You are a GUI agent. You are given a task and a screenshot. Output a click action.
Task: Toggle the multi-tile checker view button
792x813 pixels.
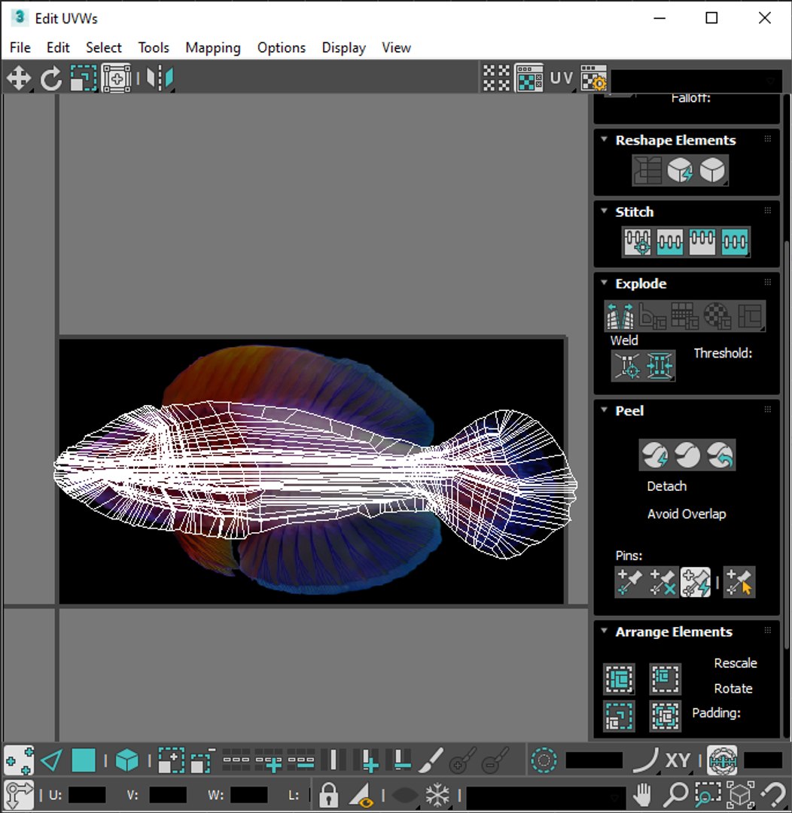(x=496, y=79)
